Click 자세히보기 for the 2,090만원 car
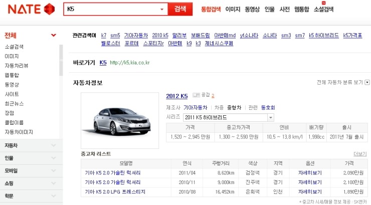The height and width of the screenshot is (205, 371). [310, 173]
